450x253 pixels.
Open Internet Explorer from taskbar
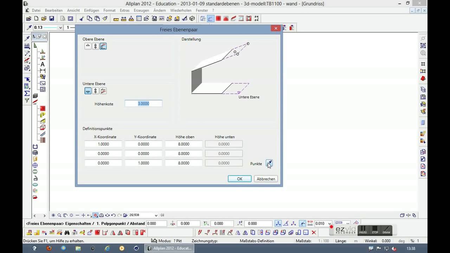tap(107, 248)
